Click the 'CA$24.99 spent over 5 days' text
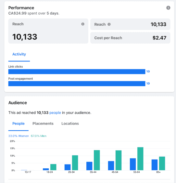This screenshot has width=176, height=183. click(34, 13)
